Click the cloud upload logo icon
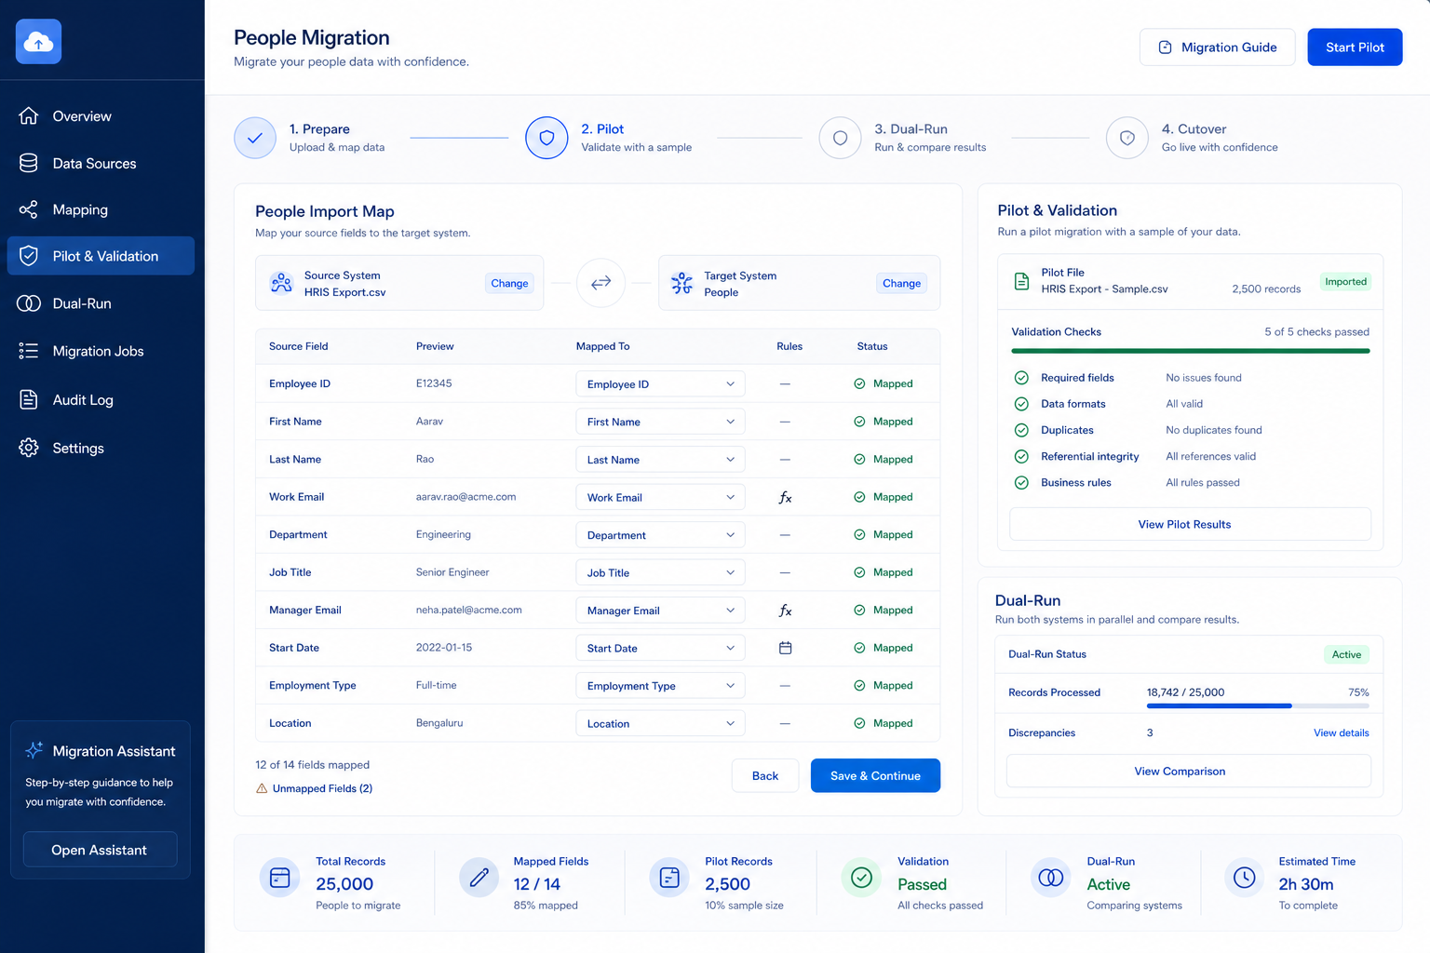Viewport: 1430px width, 953px height. click(38, 42)
